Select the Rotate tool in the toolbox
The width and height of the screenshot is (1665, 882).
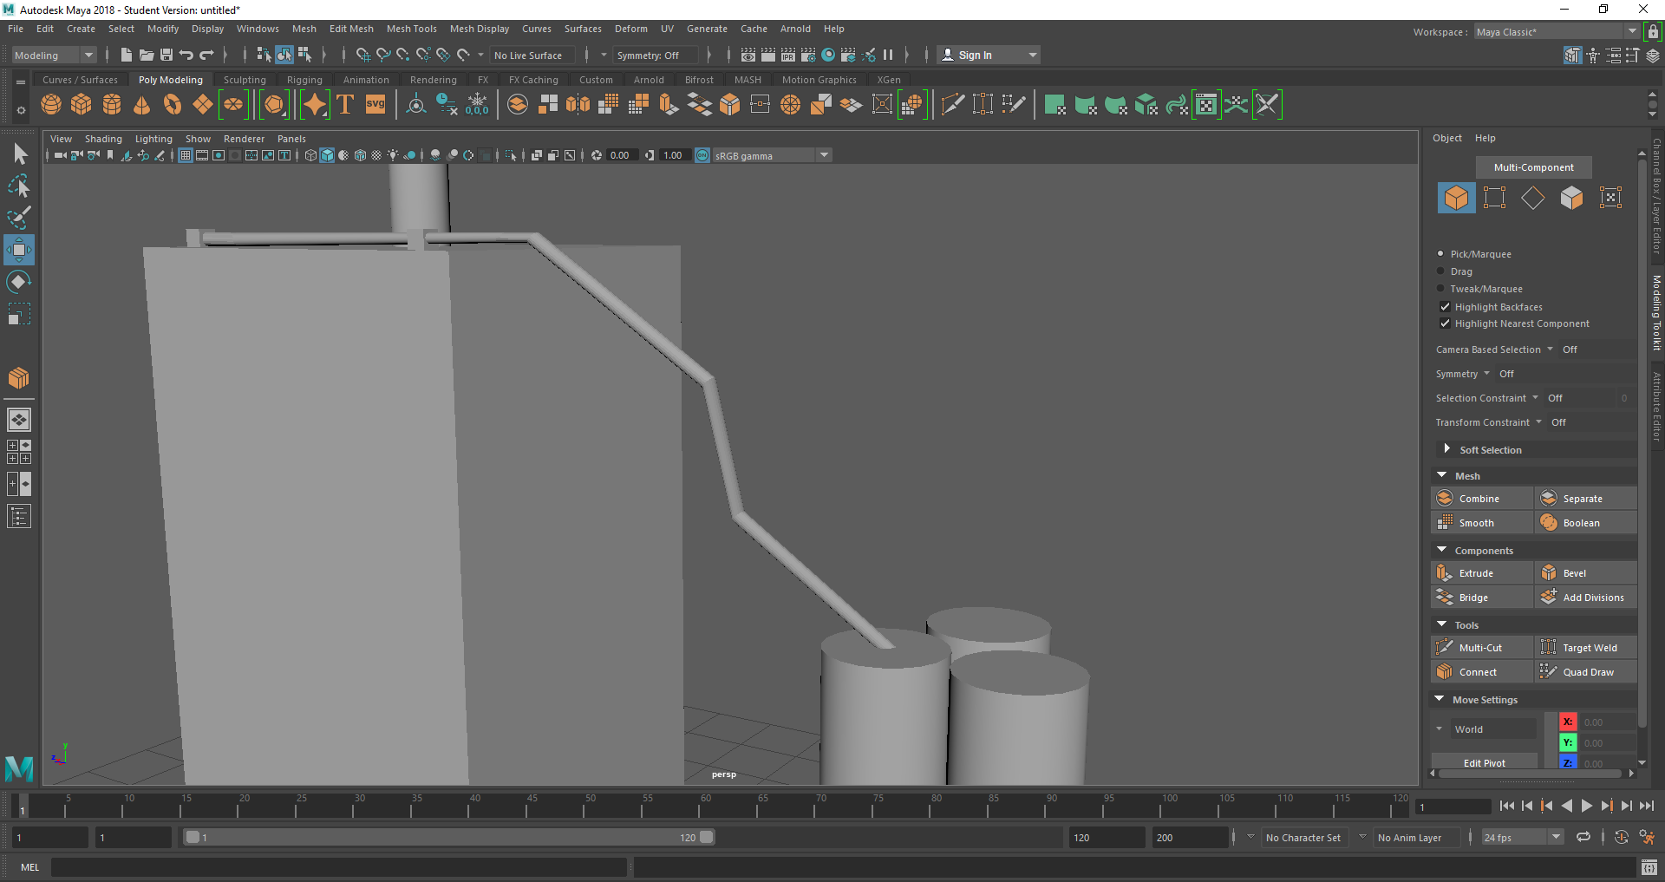[x=19, y=282]
